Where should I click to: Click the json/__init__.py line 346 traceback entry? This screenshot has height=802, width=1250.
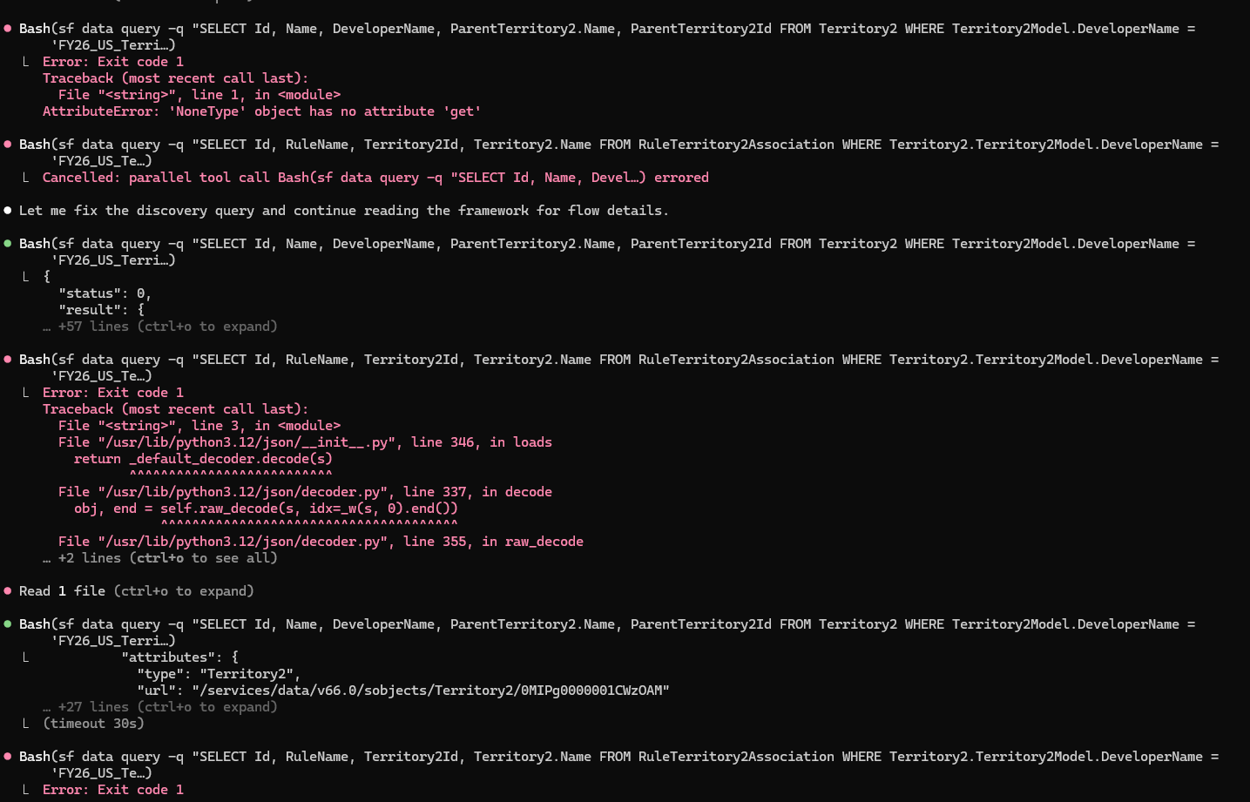(x=305, y=442)
